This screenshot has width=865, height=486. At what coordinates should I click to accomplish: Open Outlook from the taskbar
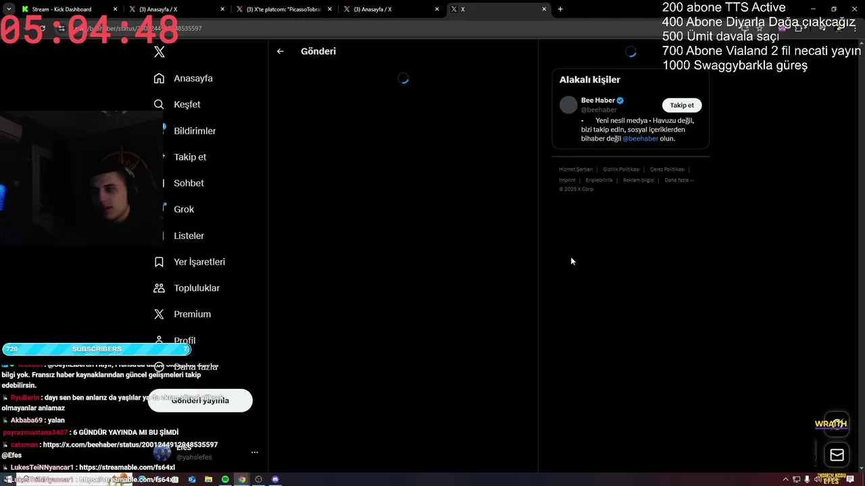(x=192, y=479)
